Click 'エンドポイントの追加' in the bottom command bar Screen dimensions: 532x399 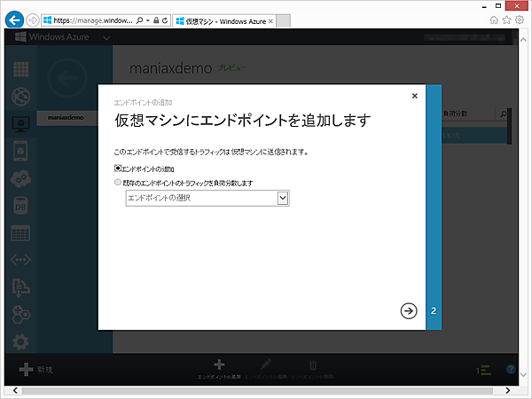(220, 369)
